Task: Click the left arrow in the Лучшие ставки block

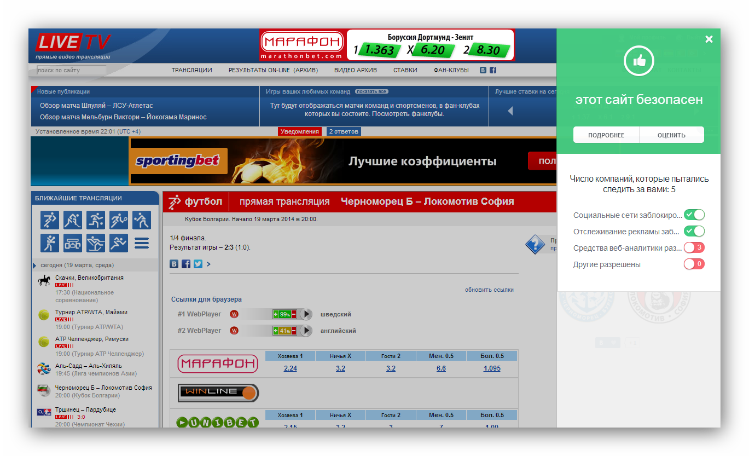Action: (510, 111)
